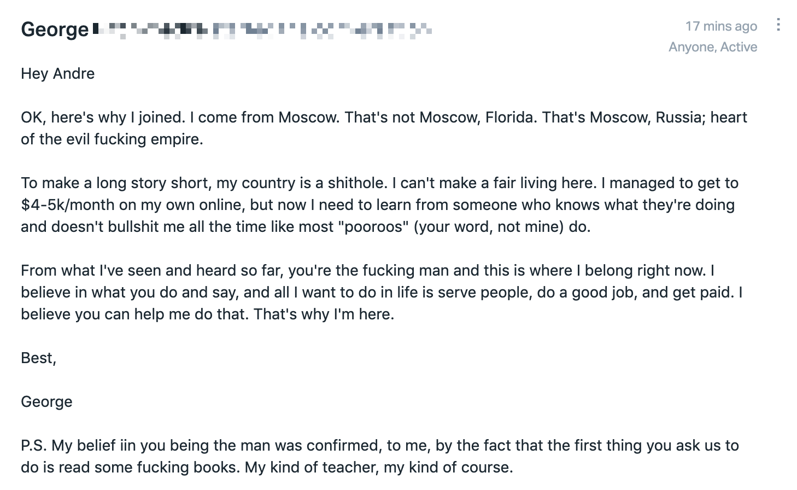Click the "Hey Andre" greeting line
797x490 pixels.
57,73
